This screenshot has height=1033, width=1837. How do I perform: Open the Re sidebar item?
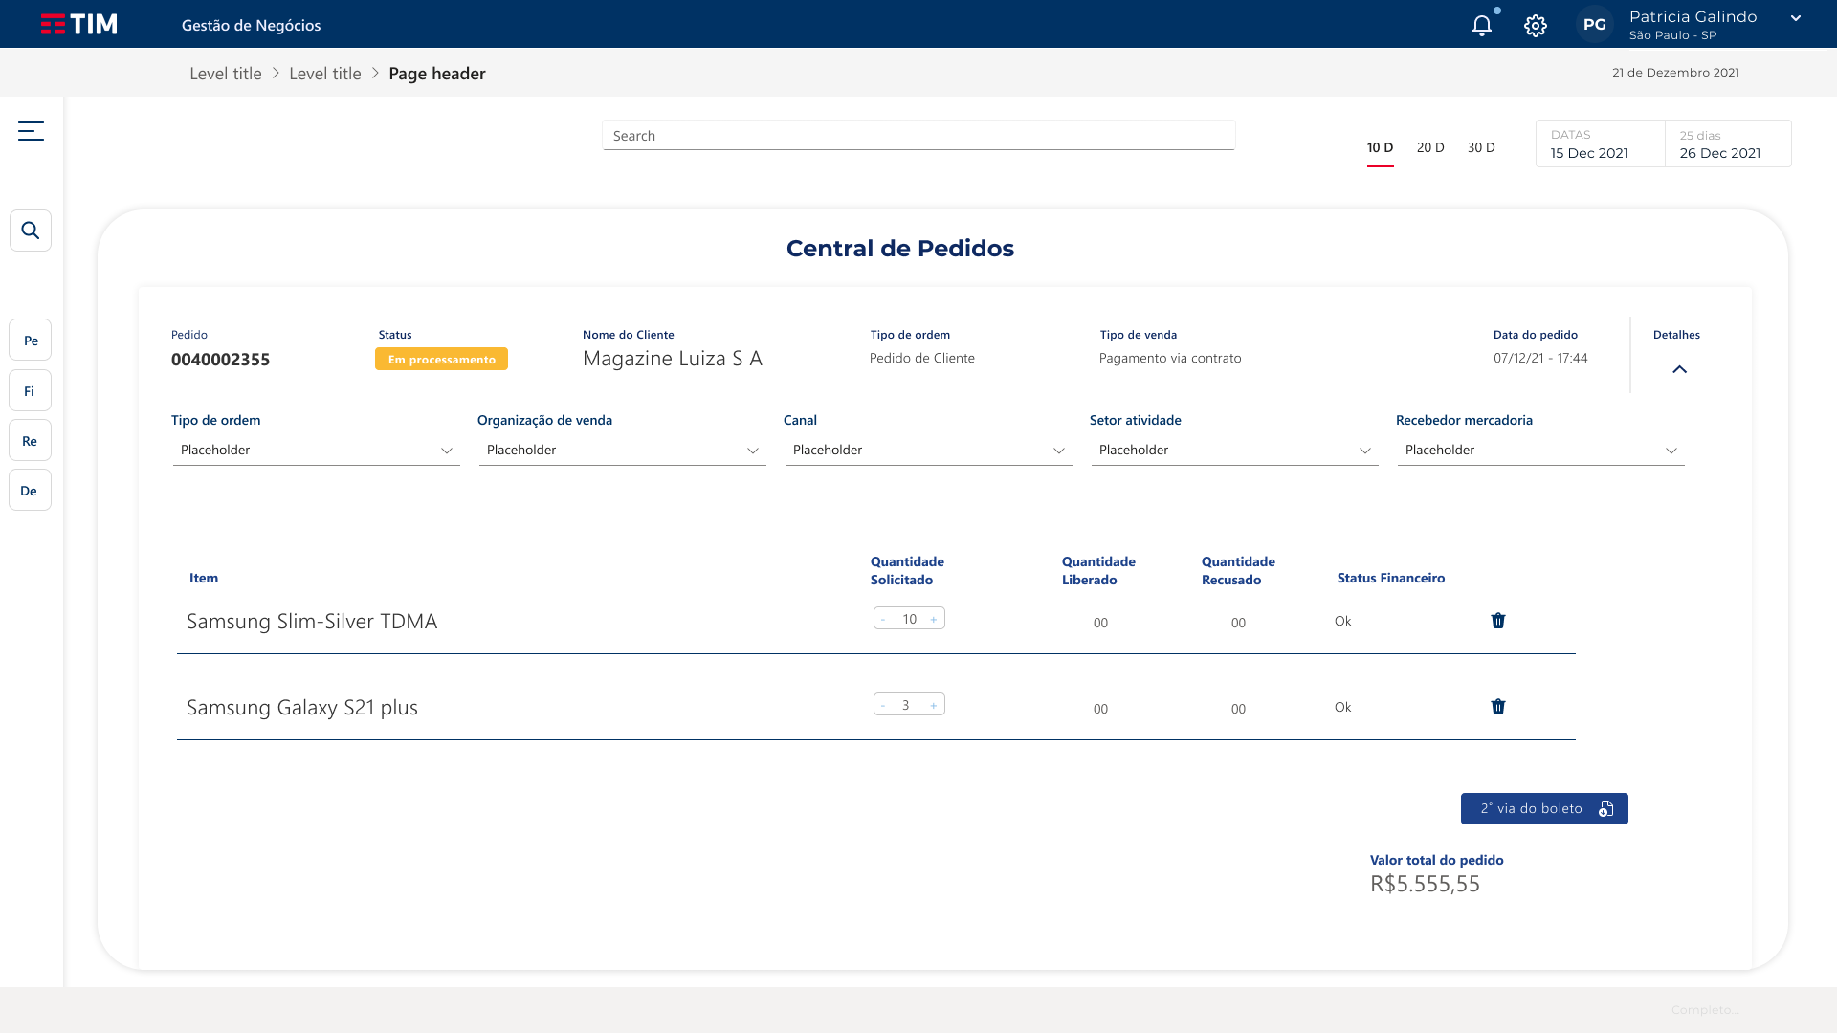31,441
